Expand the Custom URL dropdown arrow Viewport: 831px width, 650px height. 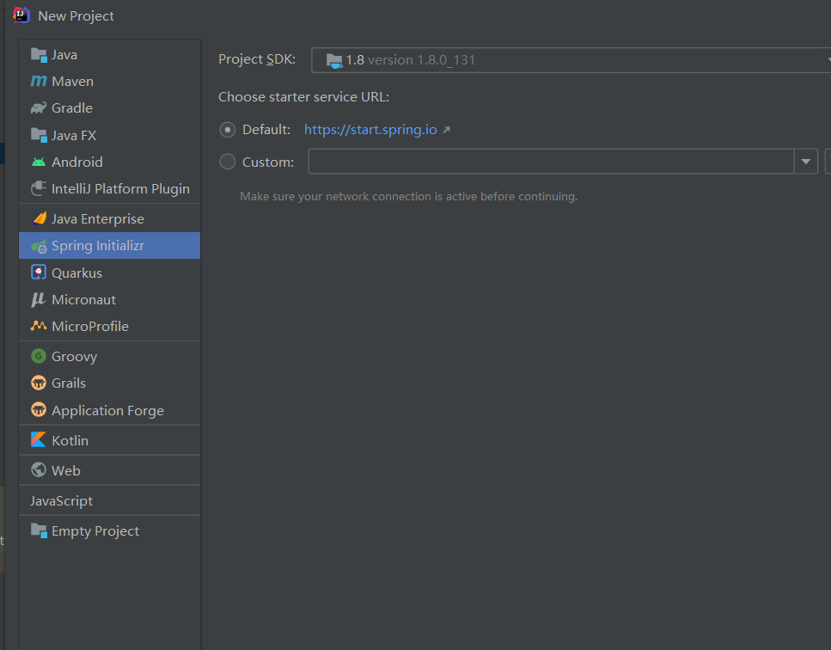[805, 162]
